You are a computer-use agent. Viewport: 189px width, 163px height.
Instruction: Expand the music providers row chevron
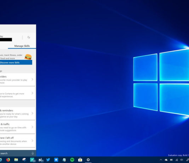pyautogui.click(x=32, y=79)
